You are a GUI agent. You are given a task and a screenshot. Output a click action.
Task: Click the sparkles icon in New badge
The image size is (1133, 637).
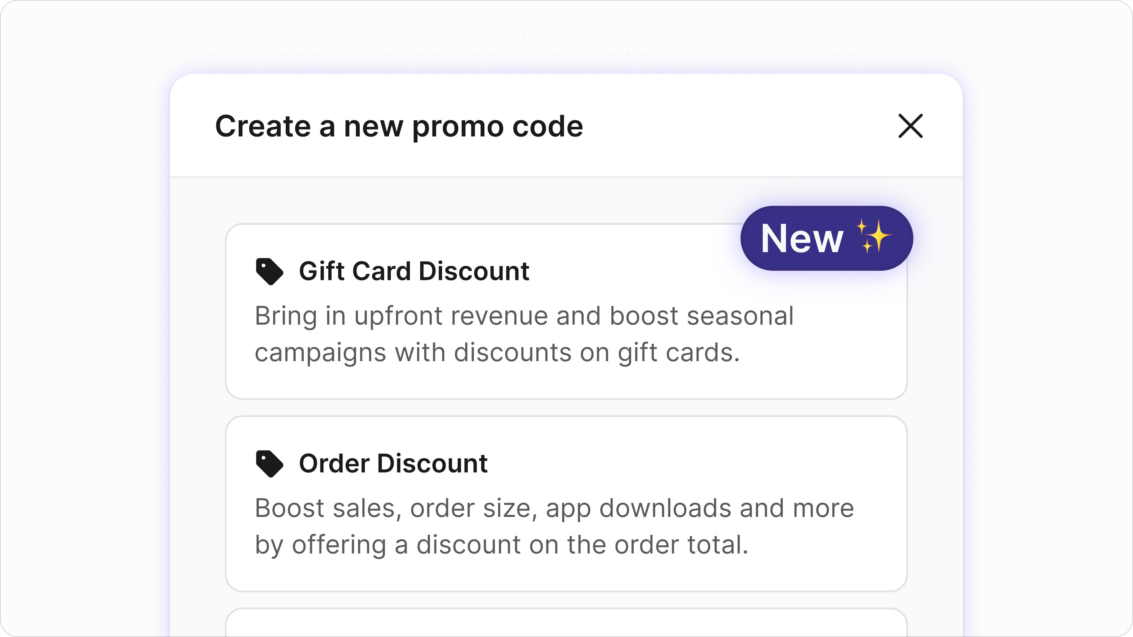(873, 237)
